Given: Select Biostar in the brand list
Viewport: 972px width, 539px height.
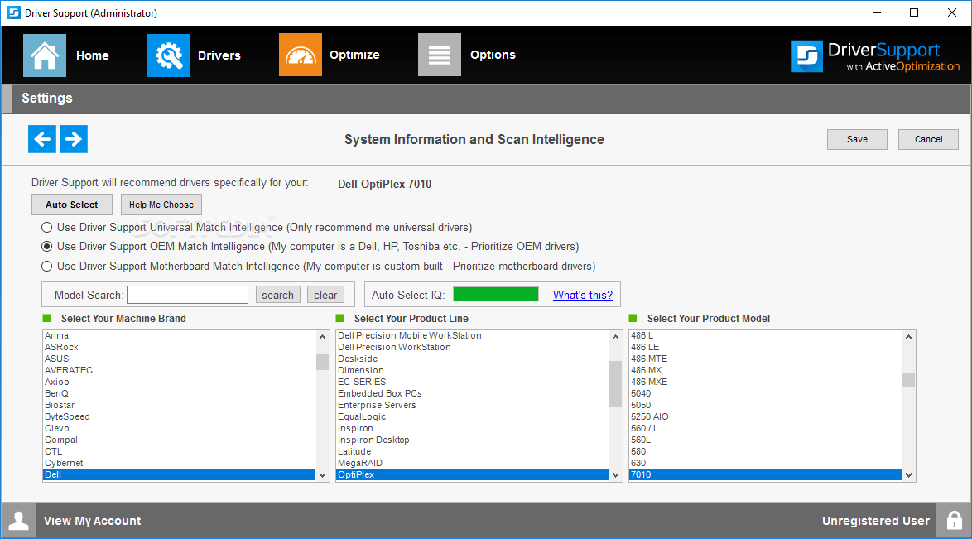Looking at the screenshot, I should [x=179, y=405].
